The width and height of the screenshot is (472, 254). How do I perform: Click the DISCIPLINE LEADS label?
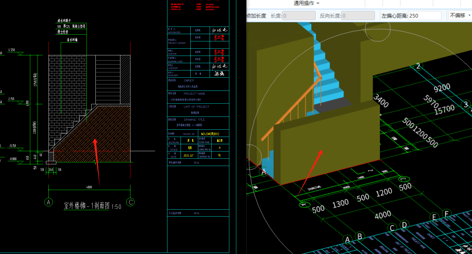pyautogui.click(x=175, y=61)
